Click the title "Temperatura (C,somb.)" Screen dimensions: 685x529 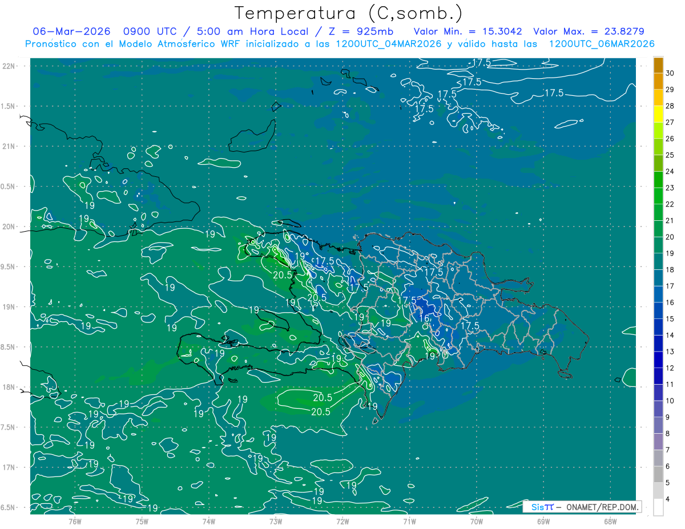point(348,13)
